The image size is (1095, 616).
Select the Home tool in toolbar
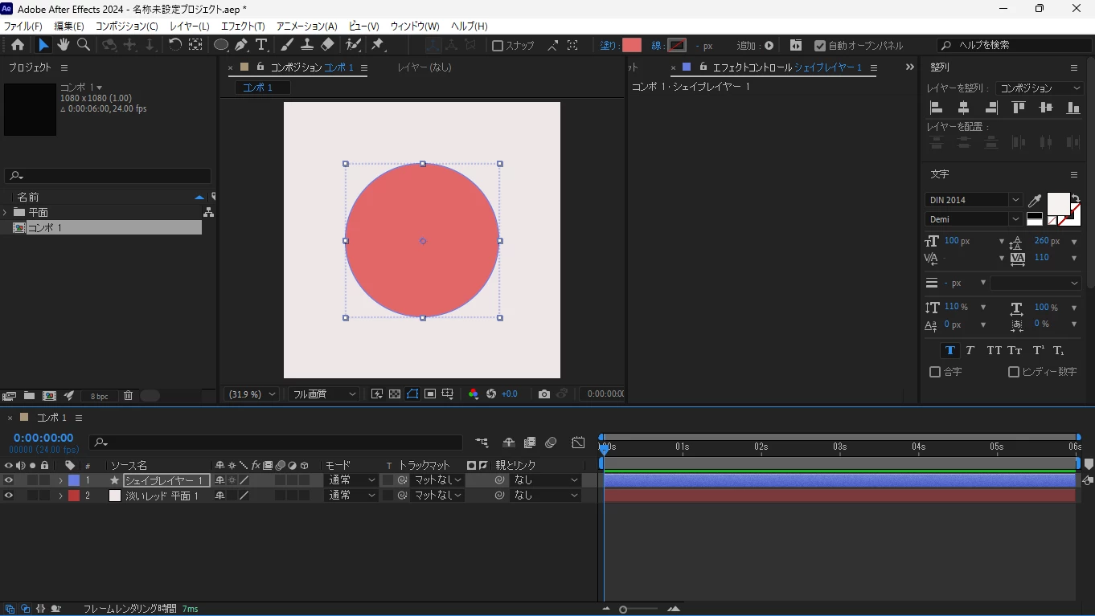[x=17, y=45]
